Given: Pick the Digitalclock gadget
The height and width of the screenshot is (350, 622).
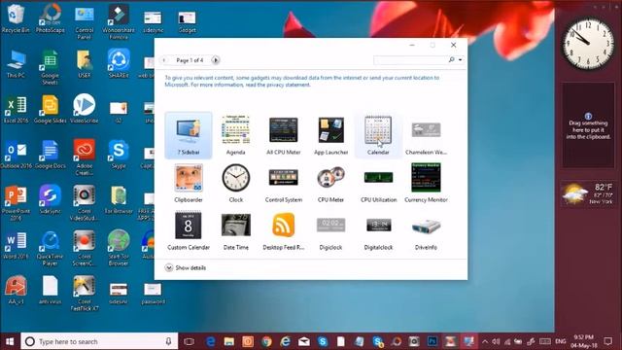Looking at the screenshot, I should click(378, 230).
